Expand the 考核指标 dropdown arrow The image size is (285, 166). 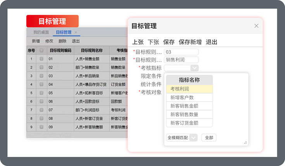pos(195,68)
